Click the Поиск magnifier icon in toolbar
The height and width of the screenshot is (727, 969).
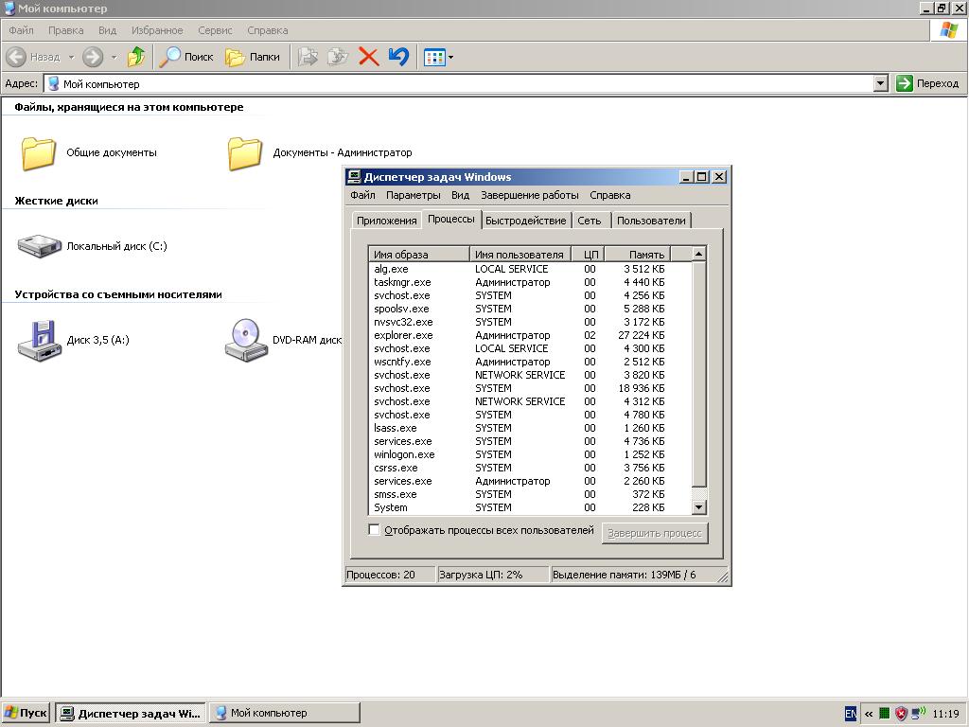pos(170,57)
